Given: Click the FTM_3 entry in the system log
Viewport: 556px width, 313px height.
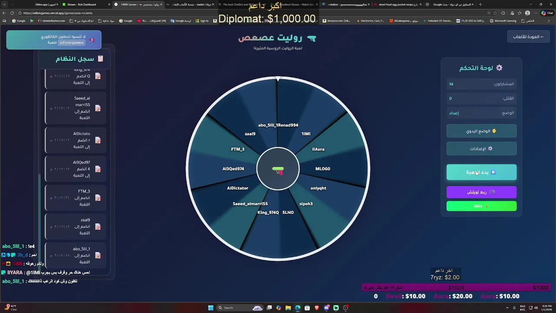Looking at the screenshot, I should [76, 198].
